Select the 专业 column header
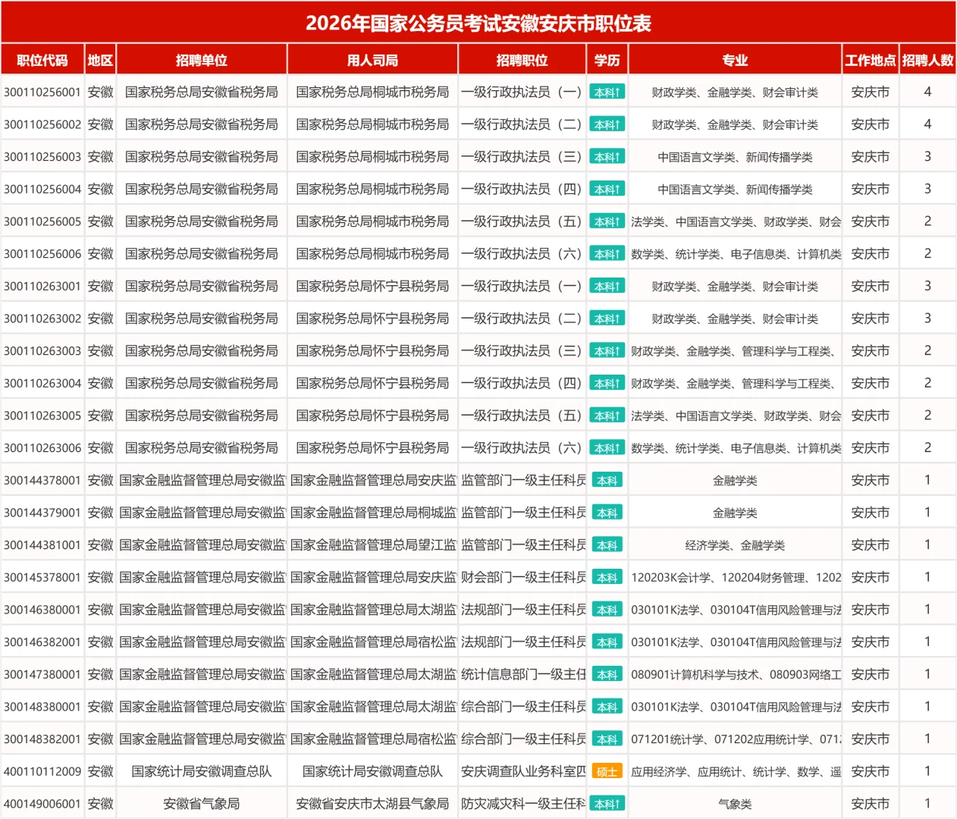The width and height of the screenshot is (957, 819). [x=735, y=60]
